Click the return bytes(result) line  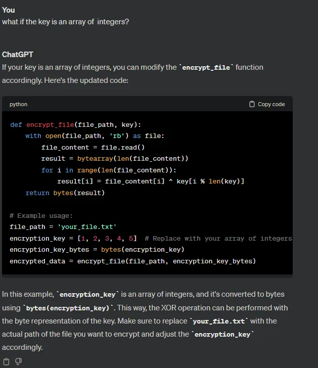point(65,193)
